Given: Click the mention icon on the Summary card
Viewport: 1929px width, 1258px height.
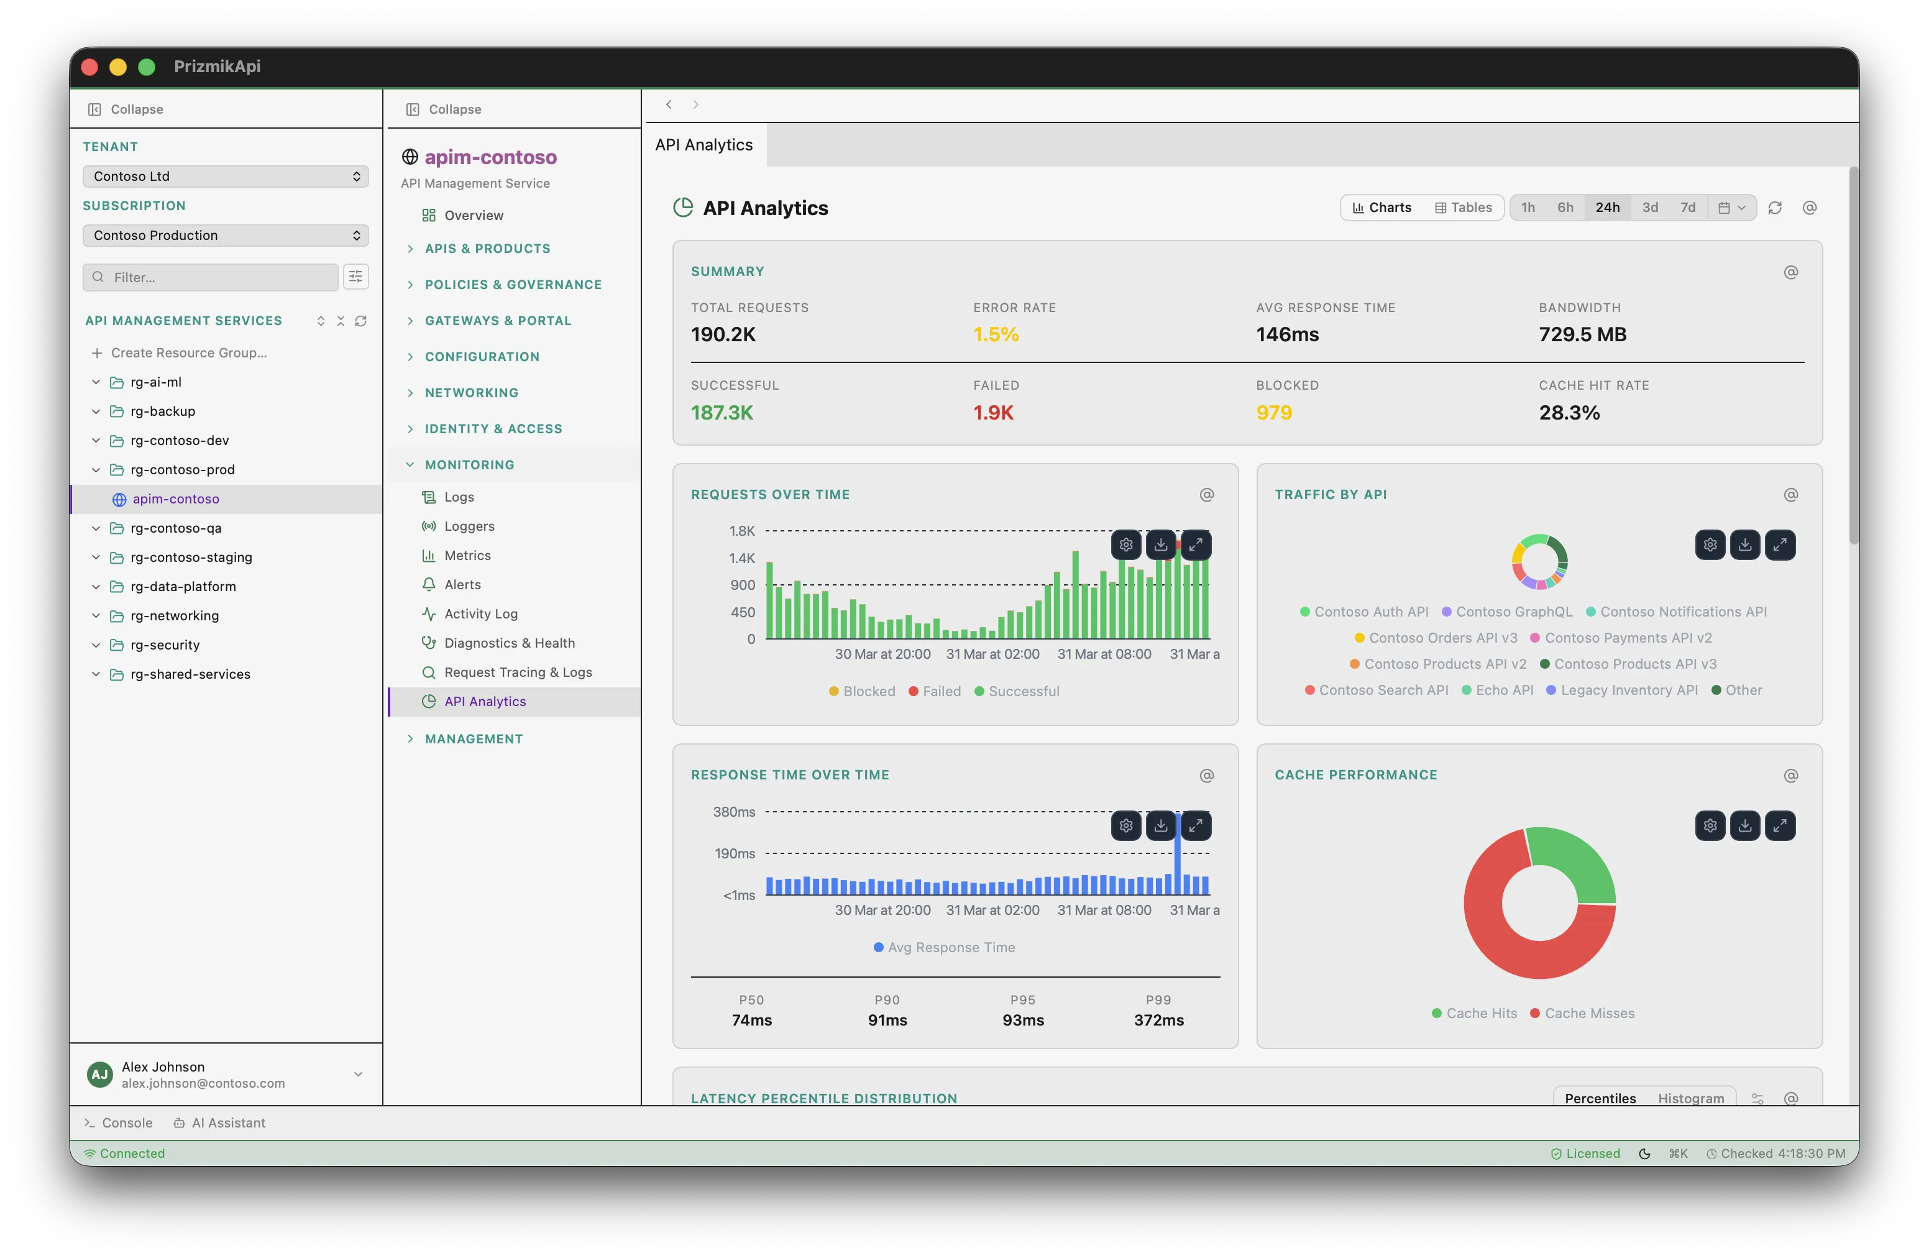Looking at the screenshot, I should click(1791, 272).
